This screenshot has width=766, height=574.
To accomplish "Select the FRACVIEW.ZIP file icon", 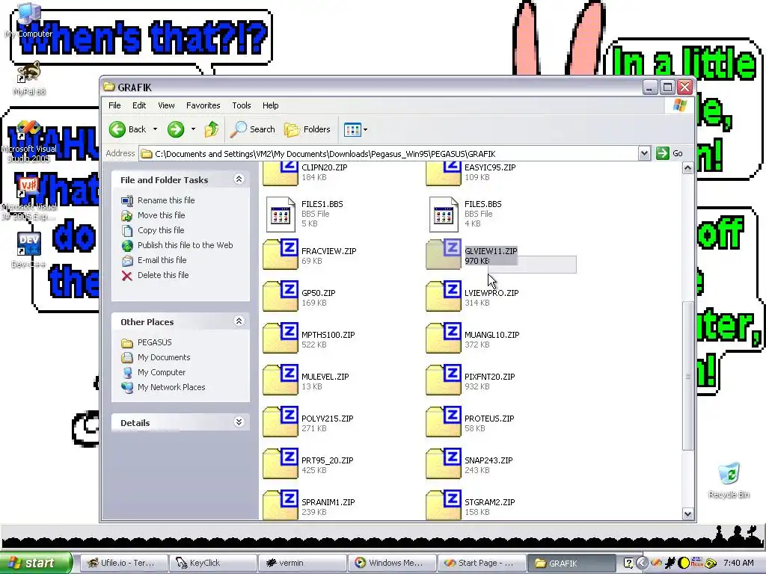I will (281, 254).
